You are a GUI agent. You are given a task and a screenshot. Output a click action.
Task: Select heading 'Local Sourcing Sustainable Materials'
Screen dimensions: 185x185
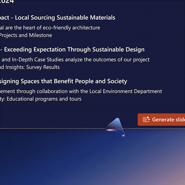[x=65, y=18]
